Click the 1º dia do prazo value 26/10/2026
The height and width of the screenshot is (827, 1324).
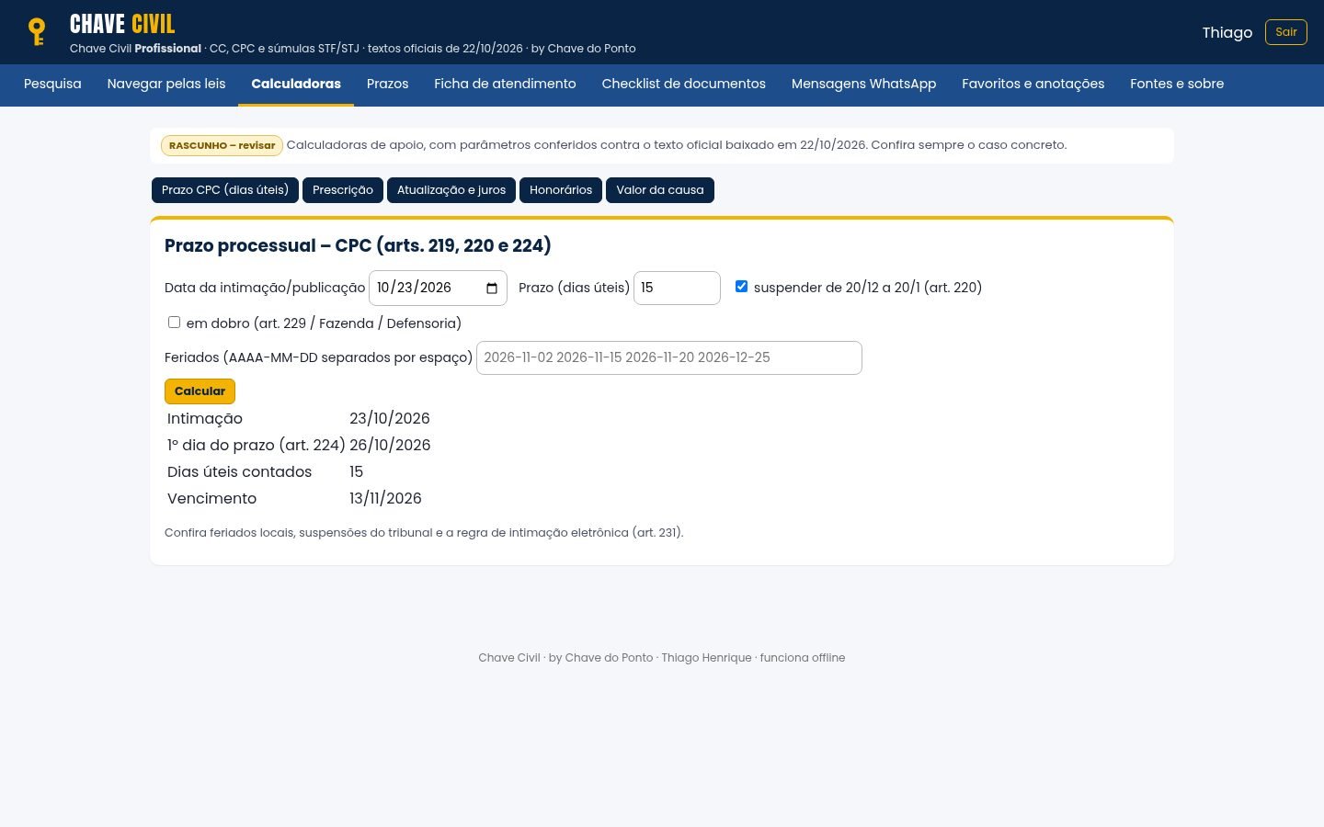390,446
